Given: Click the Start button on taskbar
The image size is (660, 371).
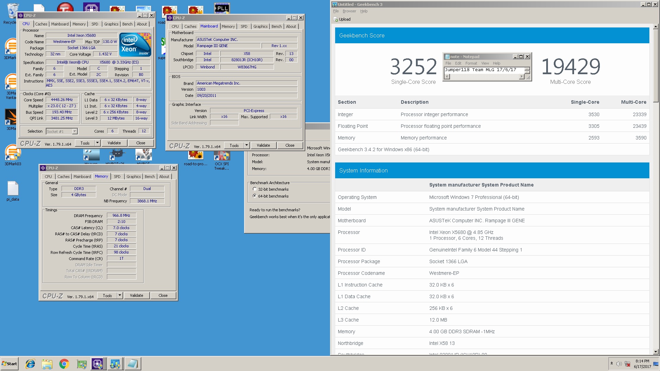Looking at the screenshot, I should click(9, 364).
